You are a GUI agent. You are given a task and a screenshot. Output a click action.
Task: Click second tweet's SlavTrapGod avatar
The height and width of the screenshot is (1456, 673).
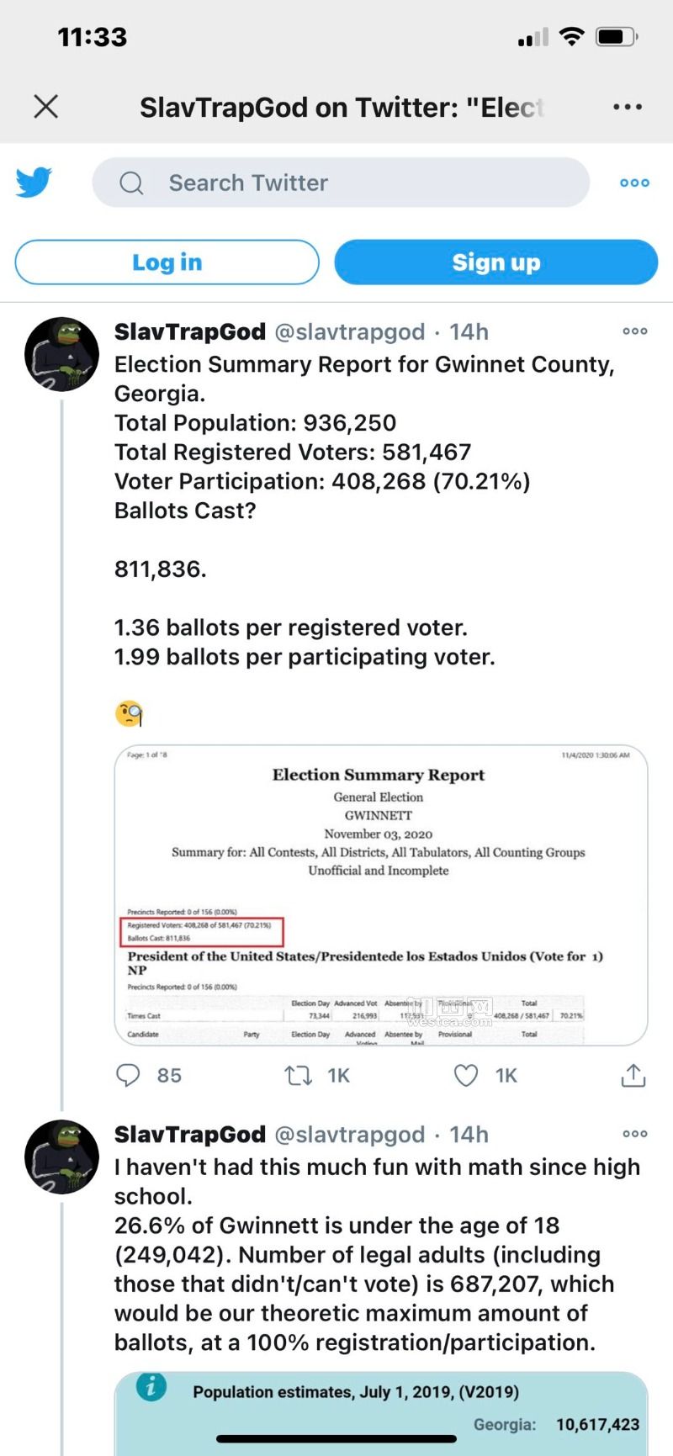click(62, 1157)
